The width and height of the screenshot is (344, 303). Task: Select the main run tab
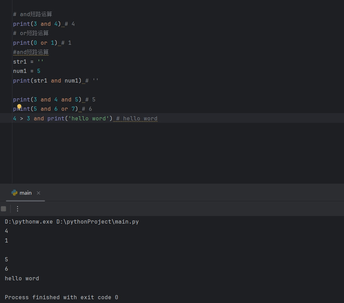coord(25,193)
